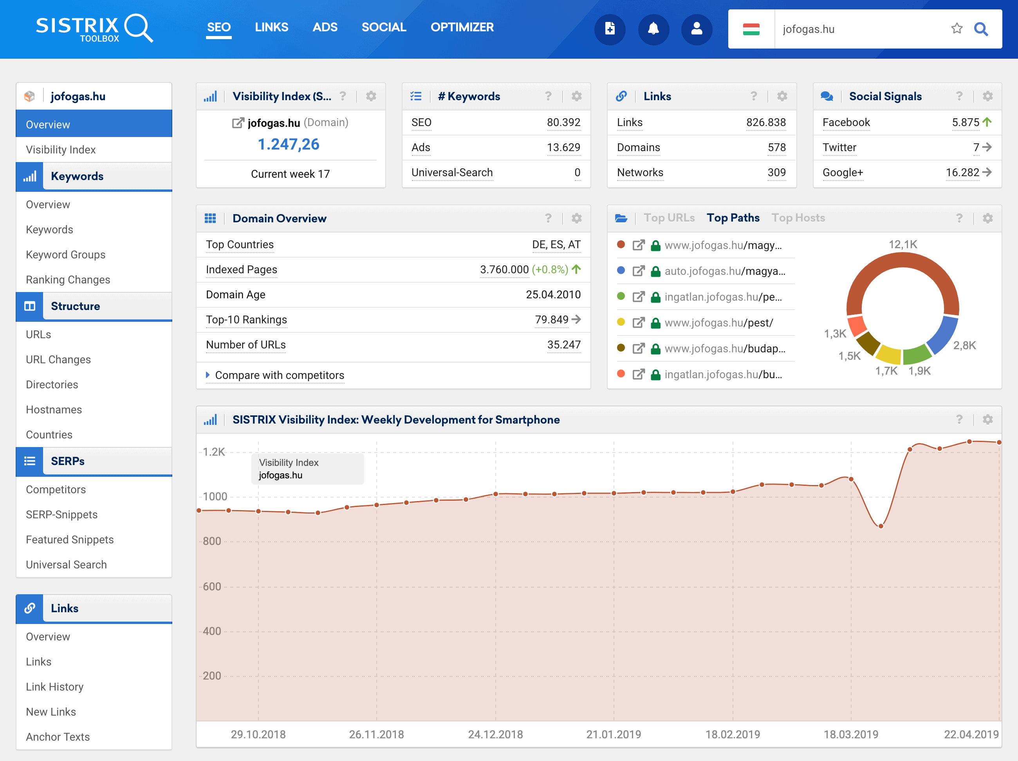Select the Top URLs tab
Viewport: 1018px width, 761px height.
669,218
